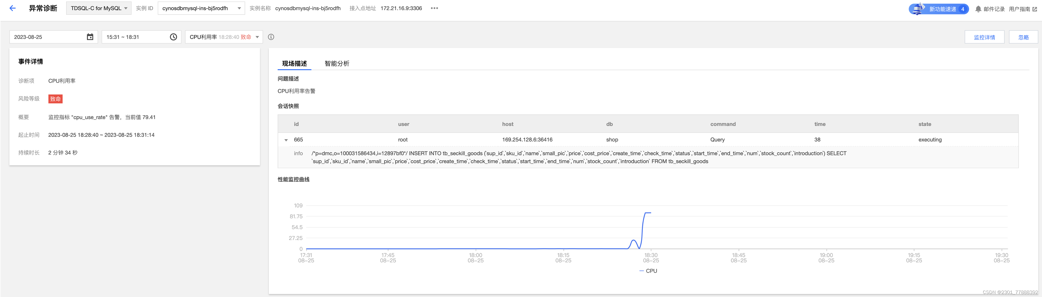This screenshot has width=1042, height=297.
Task: Collapse session row 665 expander
Action: pos(286,140)
